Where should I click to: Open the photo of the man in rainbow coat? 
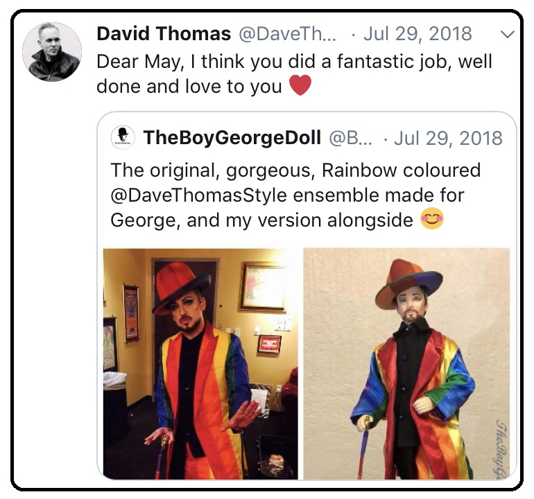coord(200,364)
